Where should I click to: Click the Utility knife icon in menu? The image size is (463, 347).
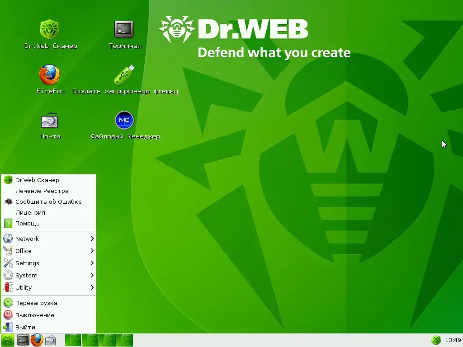click(8, 287)
